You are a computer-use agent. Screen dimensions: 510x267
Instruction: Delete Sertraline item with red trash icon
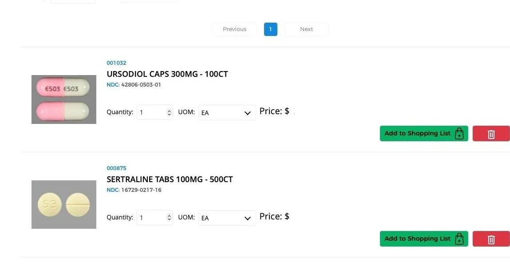tap(491, 239)
